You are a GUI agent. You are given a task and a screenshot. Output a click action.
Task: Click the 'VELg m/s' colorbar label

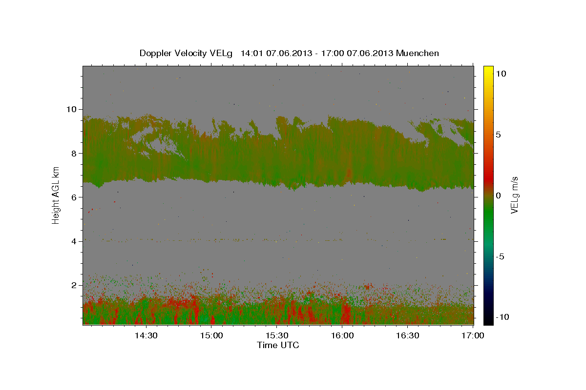click(x=514, y=195)
